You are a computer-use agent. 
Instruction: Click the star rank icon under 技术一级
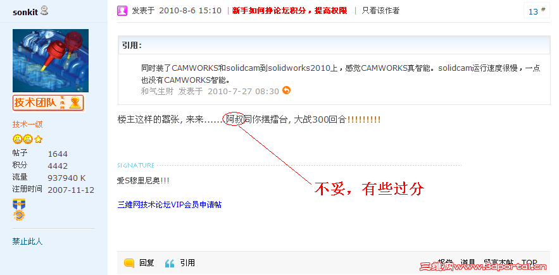coord(38,139)
